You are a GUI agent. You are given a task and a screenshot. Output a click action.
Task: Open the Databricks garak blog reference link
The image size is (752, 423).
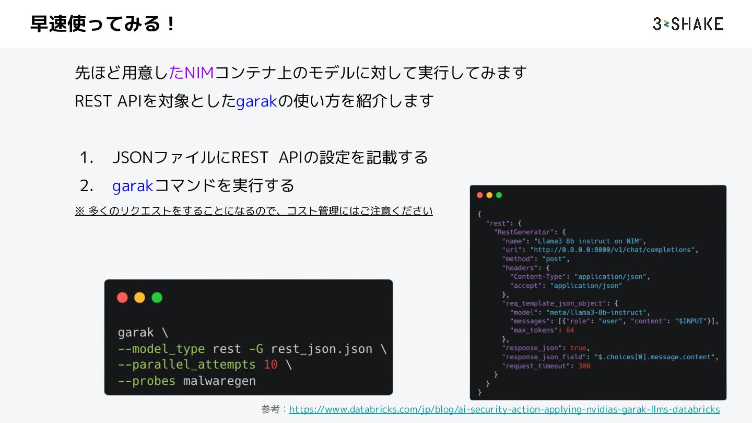[504, 409]
